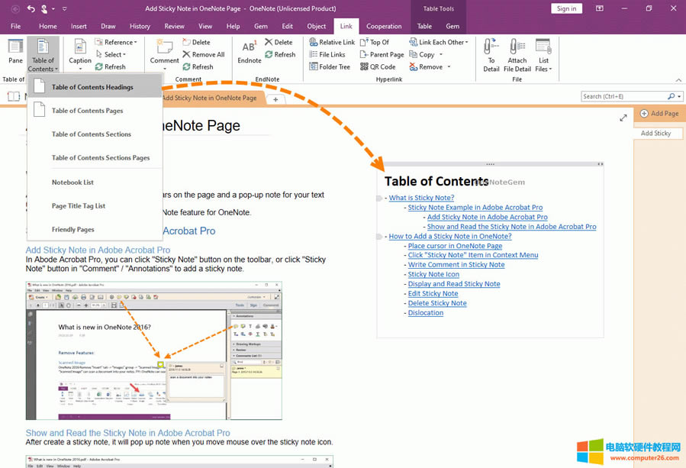Click the Endnote icon

pyautogui.click(x=249, y=51)
